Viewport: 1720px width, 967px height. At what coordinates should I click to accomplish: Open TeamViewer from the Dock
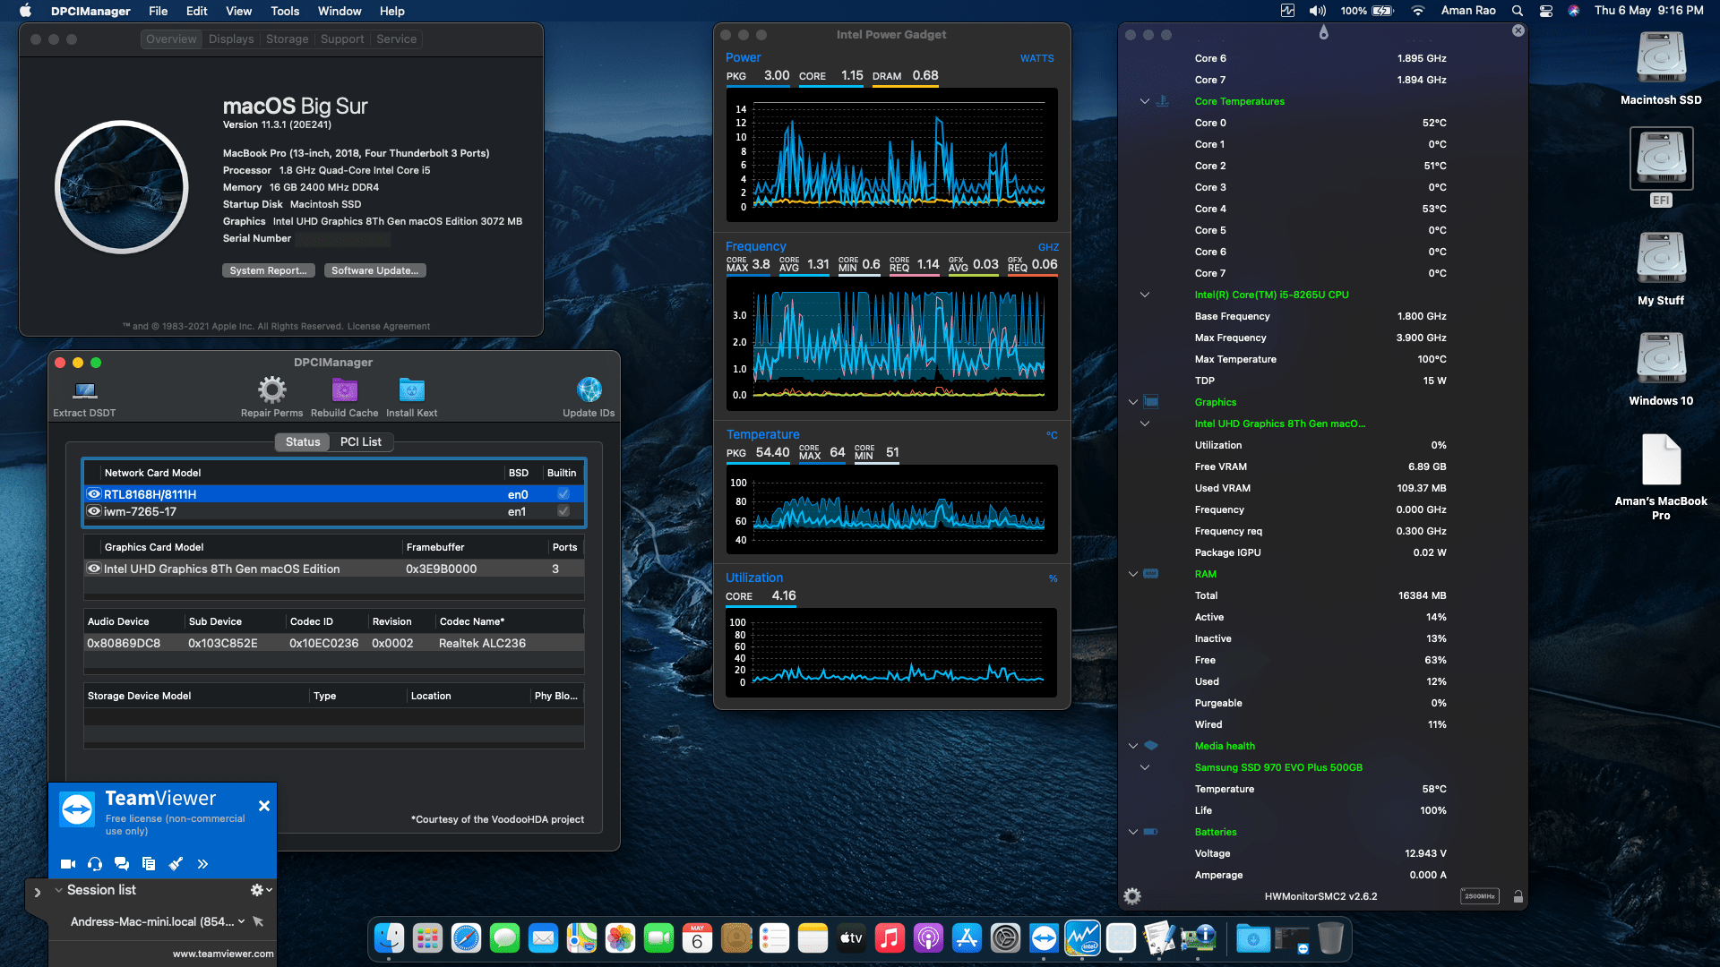click(1044, 937)
